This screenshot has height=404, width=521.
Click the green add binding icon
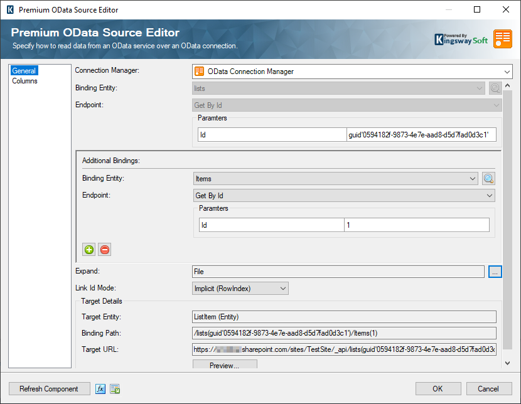(x=89, y=250)
